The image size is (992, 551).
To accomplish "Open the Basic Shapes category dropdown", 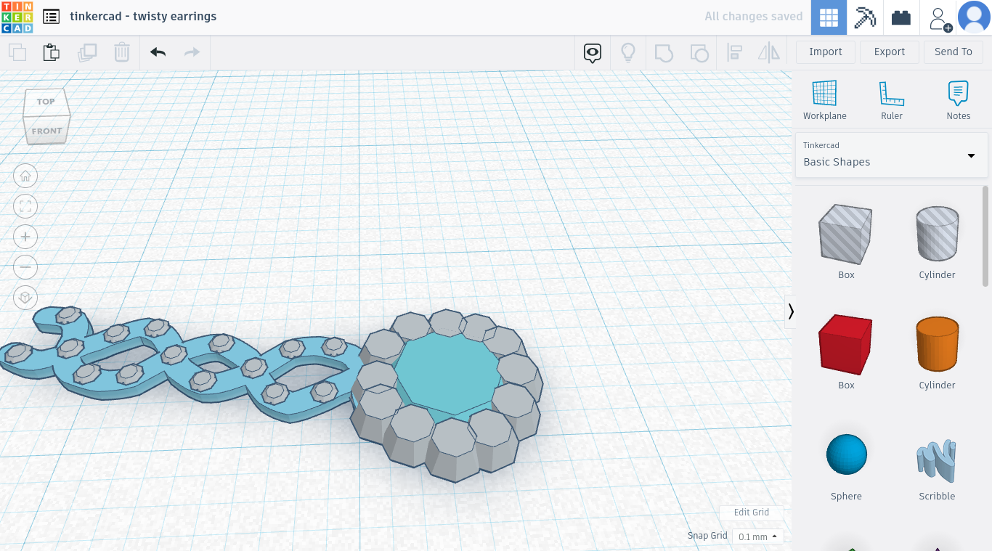I will [892, 155].
